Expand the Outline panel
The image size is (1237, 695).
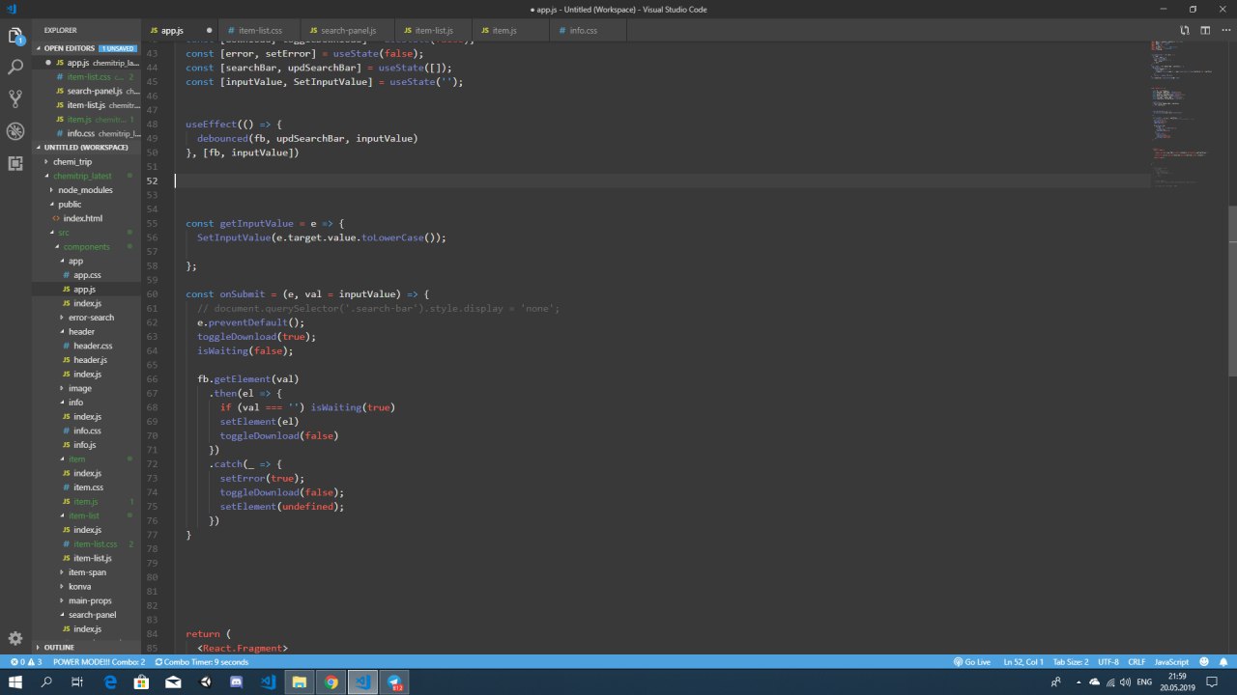[58, 647]
